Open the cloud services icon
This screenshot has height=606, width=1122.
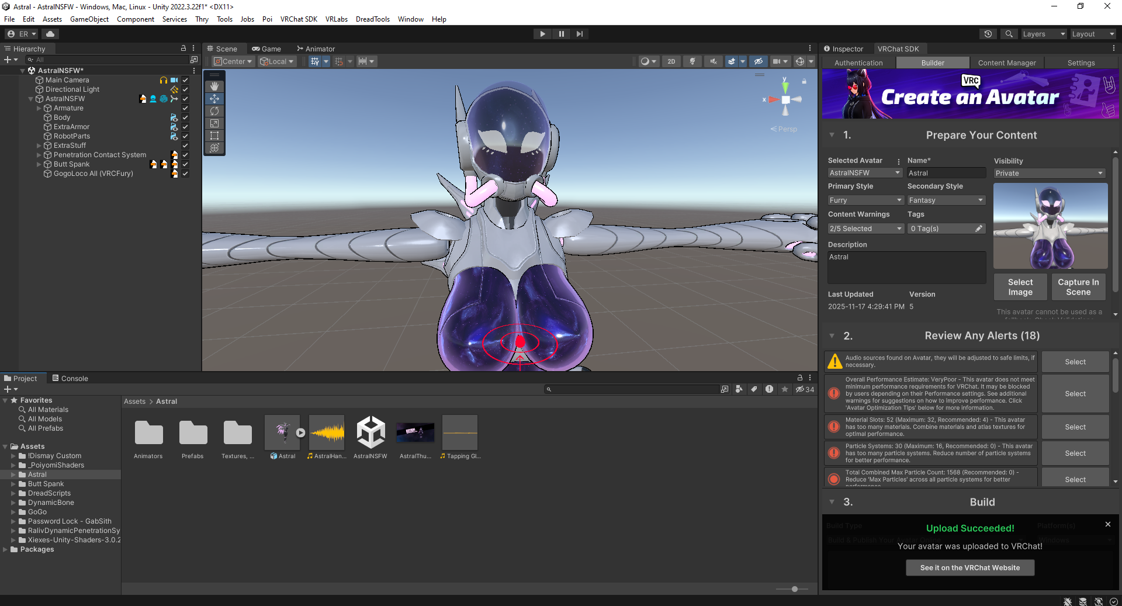click(50, 34)
